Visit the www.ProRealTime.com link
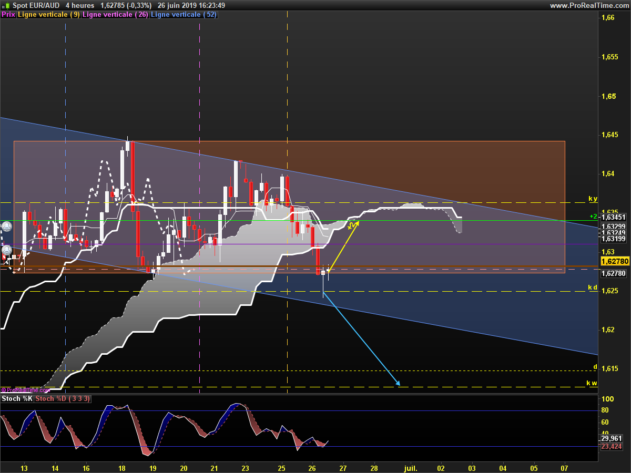 589,5
